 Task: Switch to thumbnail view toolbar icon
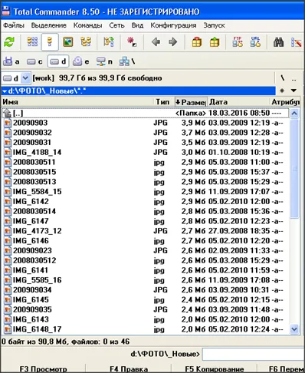click(x=68, y=42)
